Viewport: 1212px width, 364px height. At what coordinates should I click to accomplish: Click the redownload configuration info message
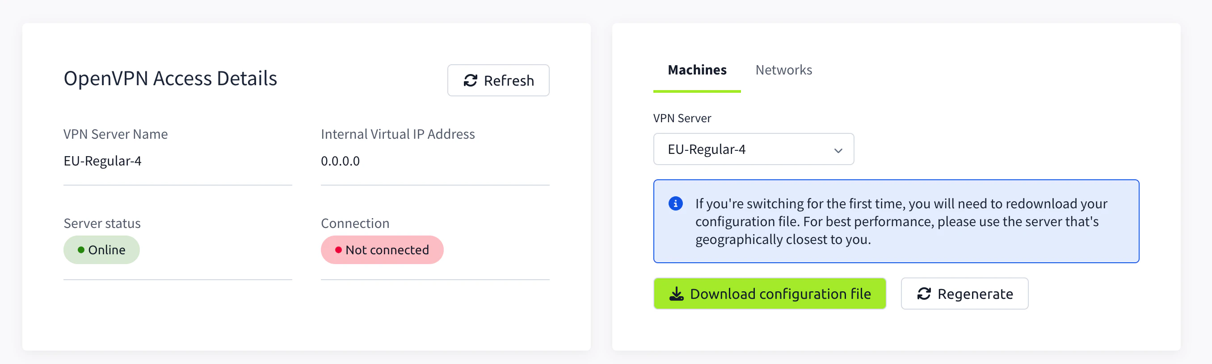pos(901,221)
